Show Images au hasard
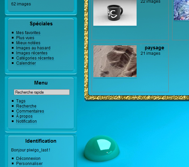 coord(33,48)
